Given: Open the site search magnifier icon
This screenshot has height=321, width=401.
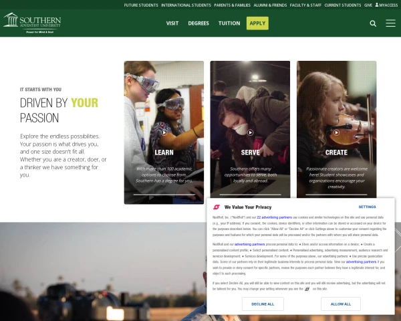Looking at the screenshot, I should [x=373, y=23].
